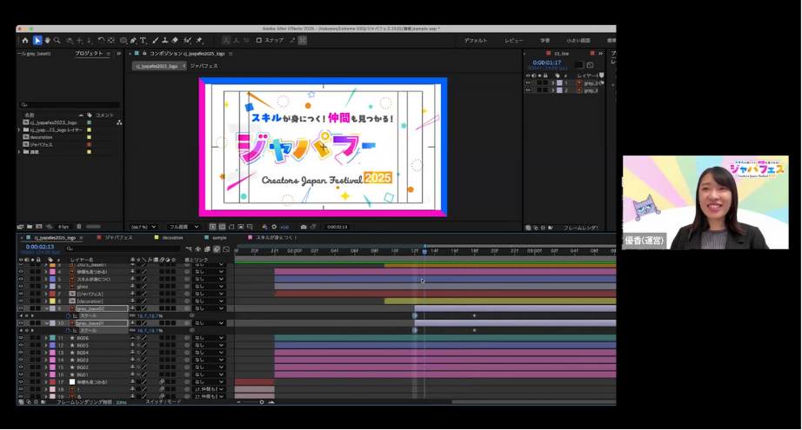Hide the BG06 layer
This screenshot has height=430, width=802.
21,338
